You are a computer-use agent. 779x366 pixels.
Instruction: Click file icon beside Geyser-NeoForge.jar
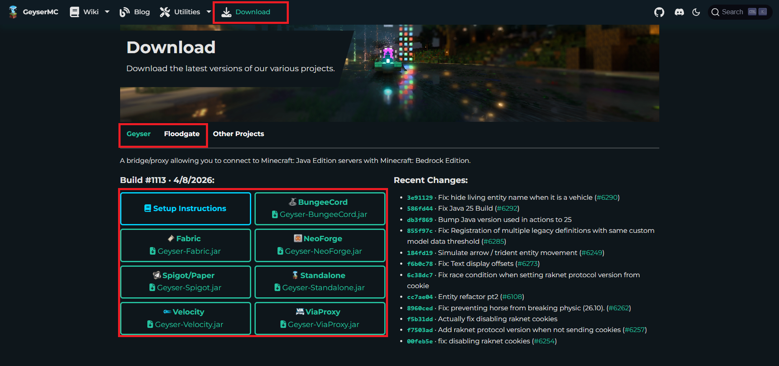[x=280, y=251]
